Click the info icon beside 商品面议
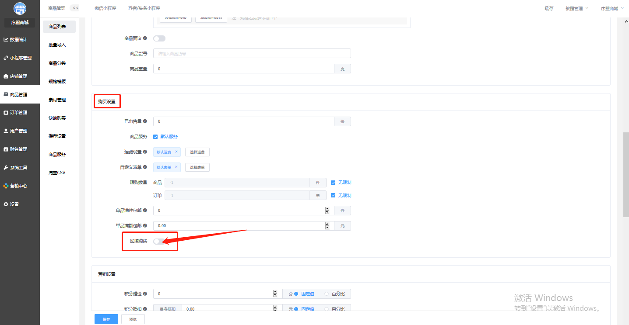Screen dimensions: 629x325 (x=145, y=38)
